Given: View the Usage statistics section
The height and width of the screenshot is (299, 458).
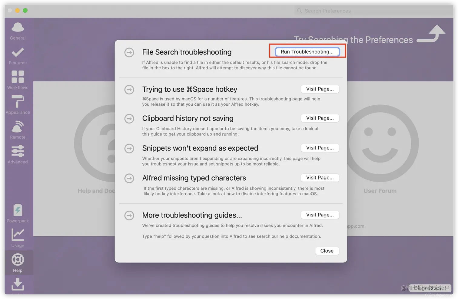Looking at the screenshot, I should pyautogui.click(x=18, y=238).
